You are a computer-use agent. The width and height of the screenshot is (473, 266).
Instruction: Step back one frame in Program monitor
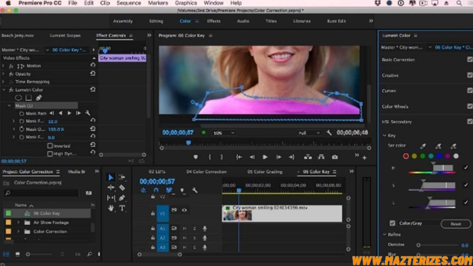[x=252, y=157]
